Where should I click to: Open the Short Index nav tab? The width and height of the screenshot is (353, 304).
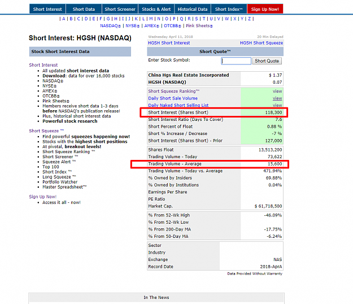click(x=229, y=9)
